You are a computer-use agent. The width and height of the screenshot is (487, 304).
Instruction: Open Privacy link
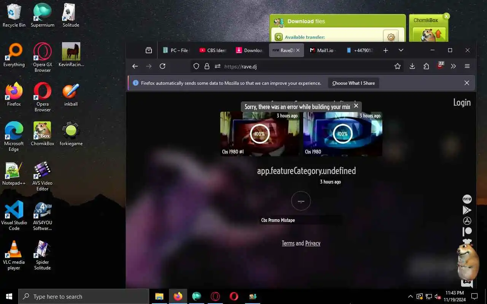tap(313, 243)
